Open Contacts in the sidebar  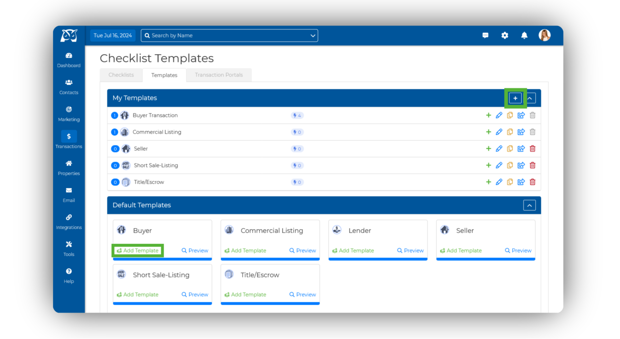point(69,87)
